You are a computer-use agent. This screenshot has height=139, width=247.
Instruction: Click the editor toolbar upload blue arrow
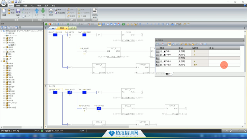tap(58, 24)
